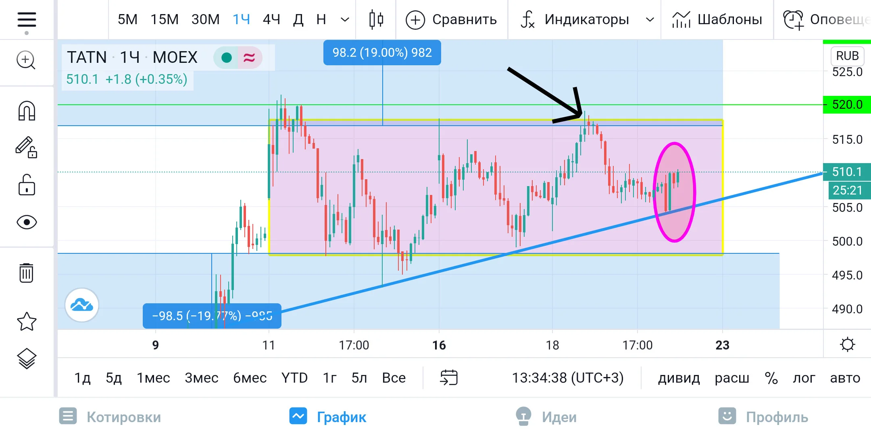Open the candlestick chart type selector

pos(376,19)
